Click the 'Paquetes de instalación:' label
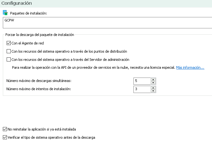Image resolution: width=212 pixels, height=145 pixels. tap(28, 13)
